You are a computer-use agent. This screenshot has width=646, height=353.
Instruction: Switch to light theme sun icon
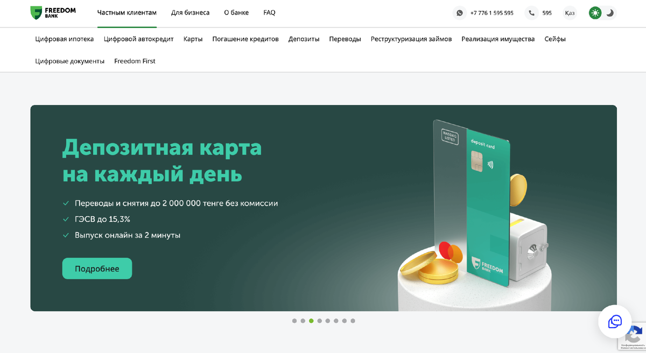(x=595, y=13)
